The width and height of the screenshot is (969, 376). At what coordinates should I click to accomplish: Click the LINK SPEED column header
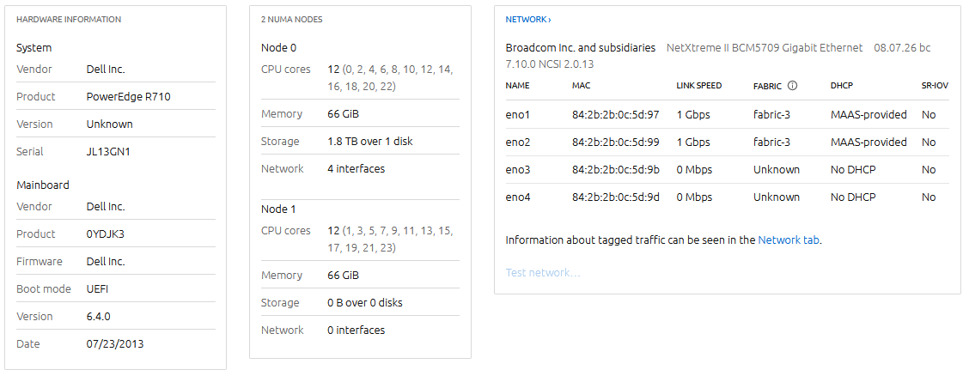pos(698,86)
